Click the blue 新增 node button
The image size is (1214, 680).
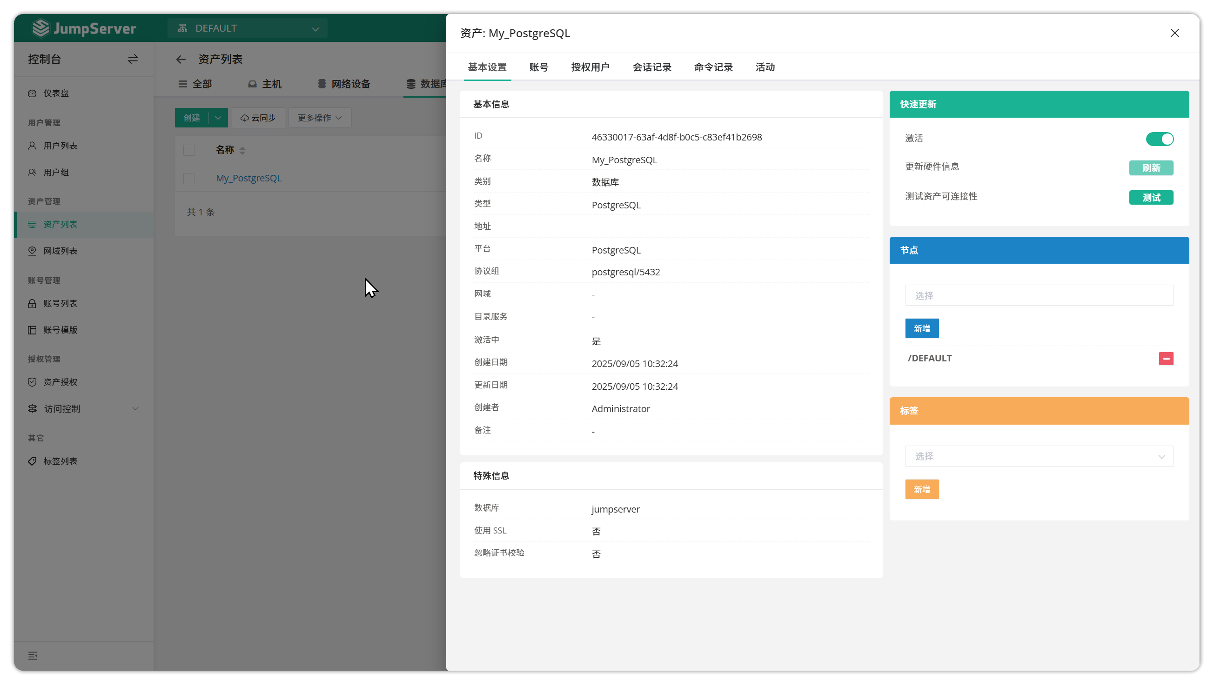(921, 328)
